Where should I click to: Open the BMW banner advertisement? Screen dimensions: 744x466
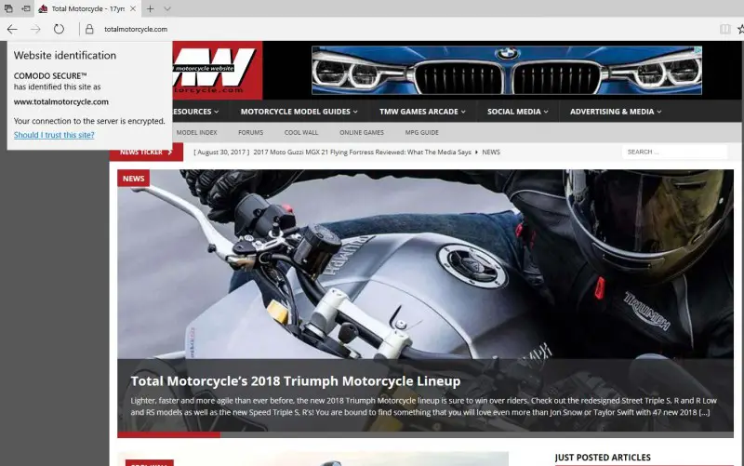[x=506, y=71]
